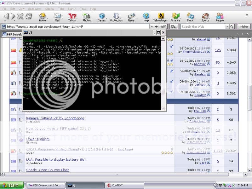Click the Music toolbar icon
Screen dimensions: 252x189
point(190,16)
